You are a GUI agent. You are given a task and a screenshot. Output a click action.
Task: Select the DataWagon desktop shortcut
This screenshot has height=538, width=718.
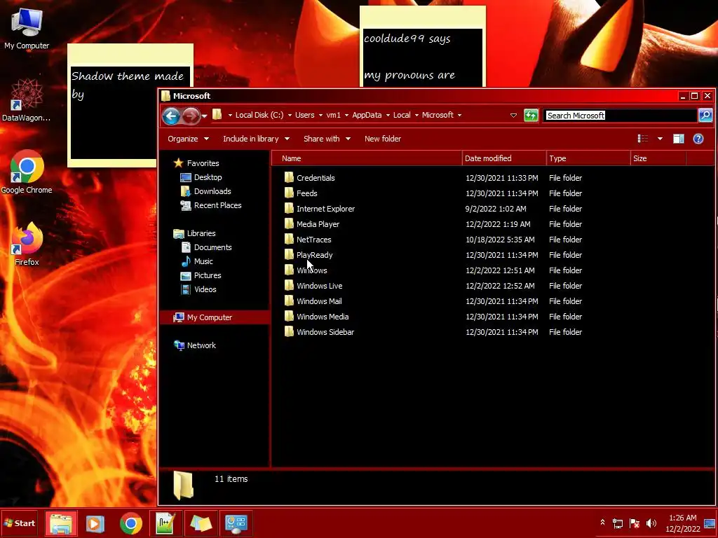tap(27, 101)
